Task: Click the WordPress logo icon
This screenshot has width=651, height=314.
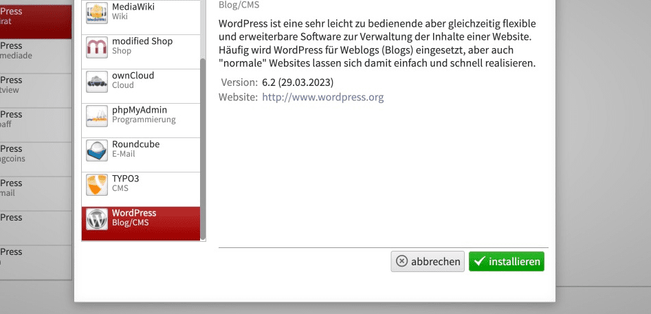Action: [97, 219]
